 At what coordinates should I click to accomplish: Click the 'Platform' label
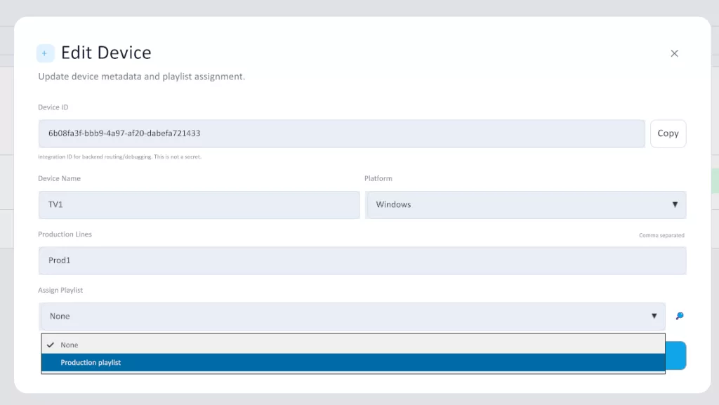click(378, 178)
